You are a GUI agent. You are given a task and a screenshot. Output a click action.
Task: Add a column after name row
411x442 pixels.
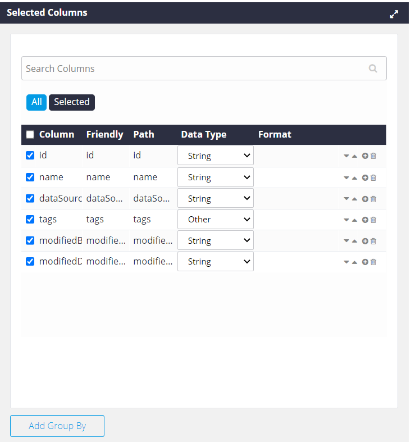click(x=365, y=177)
